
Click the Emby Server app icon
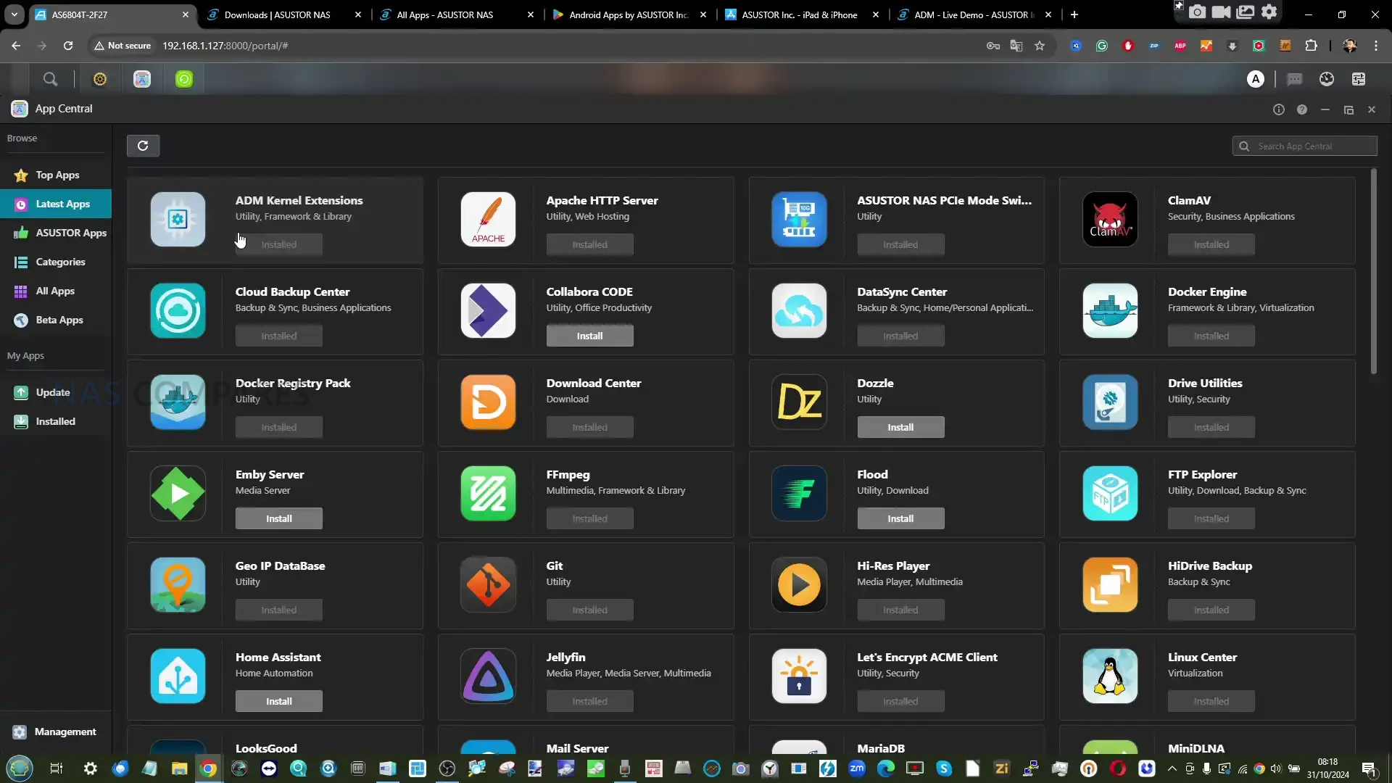178,494
